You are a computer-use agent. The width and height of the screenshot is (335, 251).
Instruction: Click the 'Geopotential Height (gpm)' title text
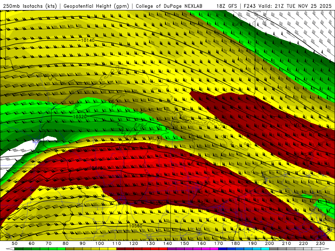pyautogui.click(x=96, y=6)
